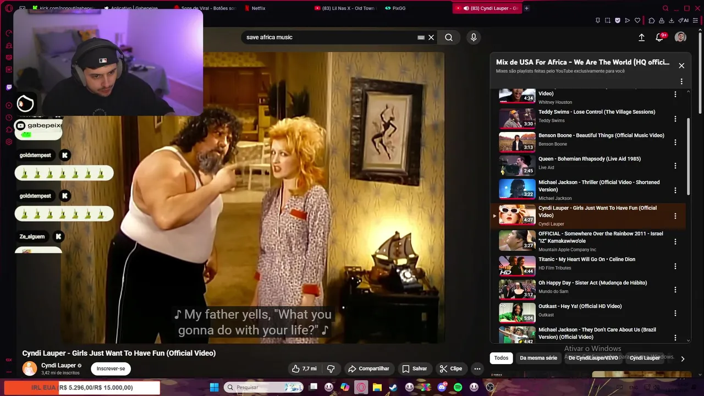Viewport: 704px width, 396px height.
Task: Subscribe via Inscrever-se button
Action: click(x=111, y=369)
